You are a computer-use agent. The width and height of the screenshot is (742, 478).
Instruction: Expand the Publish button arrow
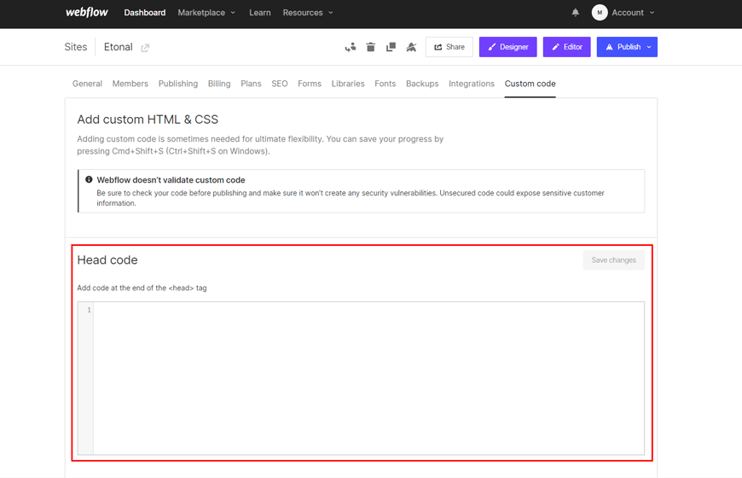[649, 47]
